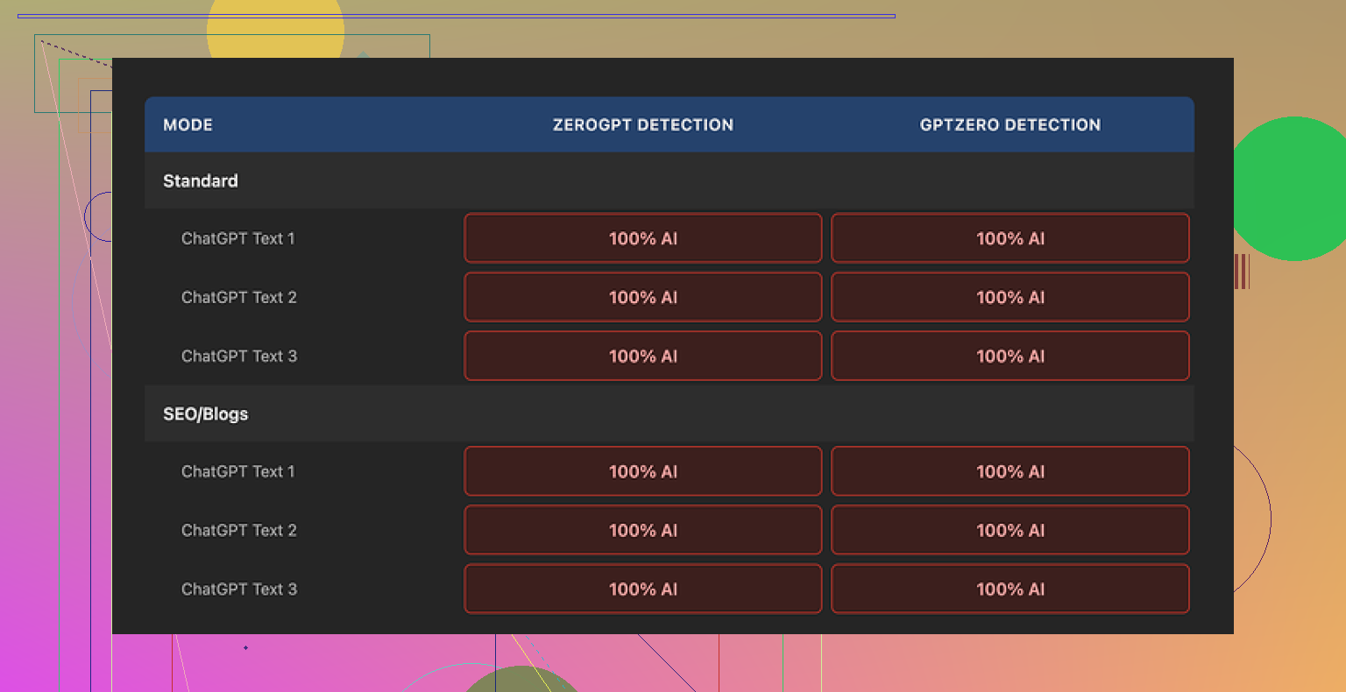The height and width of the screenshot is (692, 1346).
Task: Click the MODE column header
Action: (x=188, y=125)
